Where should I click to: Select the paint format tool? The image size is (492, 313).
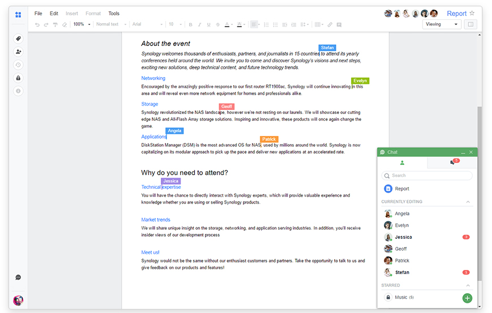coord(55,24)
